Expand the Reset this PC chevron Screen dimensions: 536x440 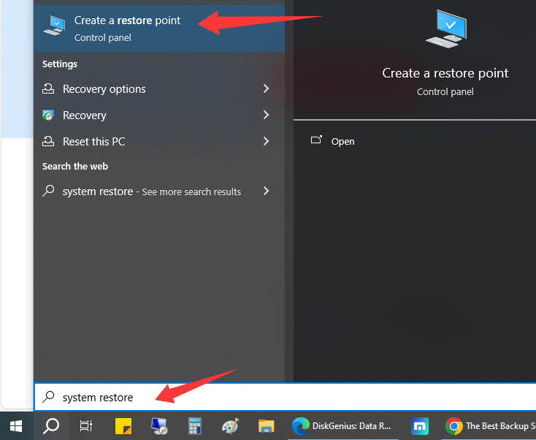(266, 142)
